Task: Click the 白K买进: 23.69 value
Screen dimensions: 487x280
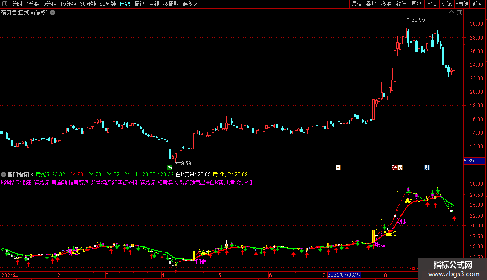Action: pos(193,174)
